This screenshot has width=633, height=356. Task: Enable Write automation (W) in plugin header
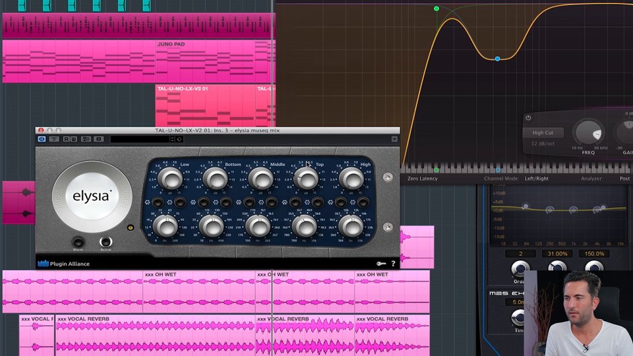(x=73, y=139)
